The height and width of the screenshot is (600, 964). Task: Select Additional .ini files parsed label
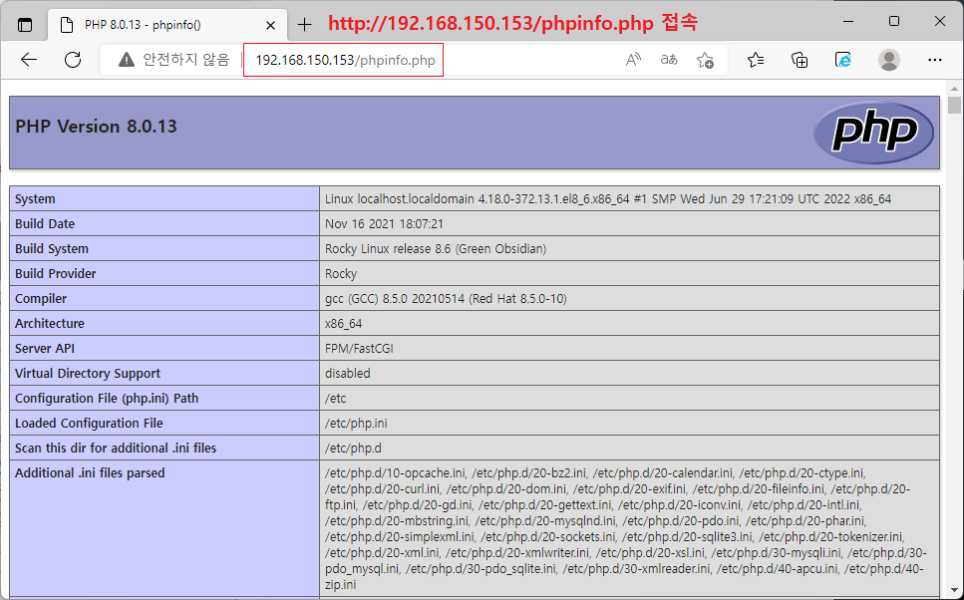(90, 472)
